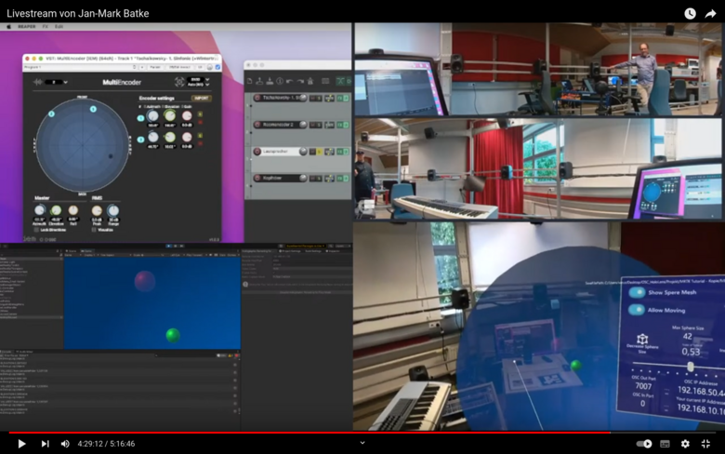Unsolo the Lautsprecher track
This screenshot has height=454, width=725.
point(319,152)
